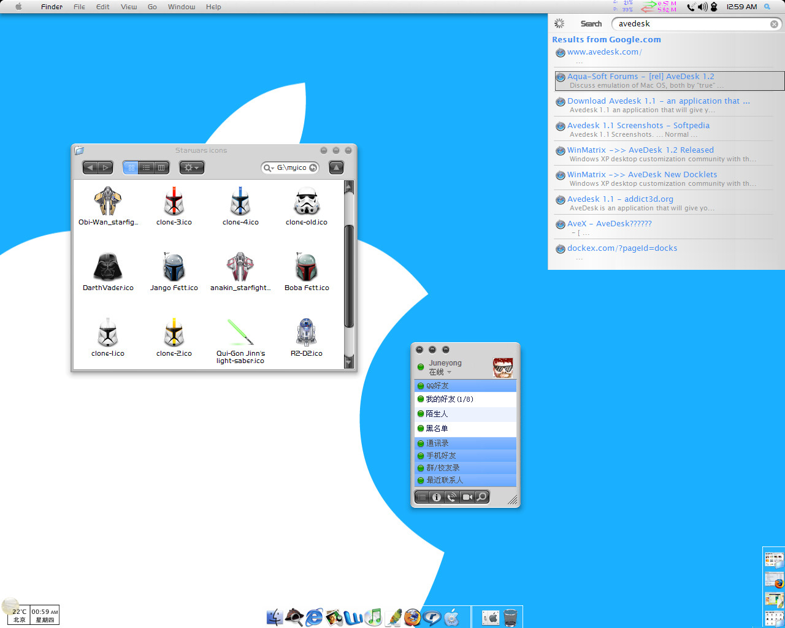
Task: Expand the 我的好友 (1/8) group
Action: tap(465, 399)
